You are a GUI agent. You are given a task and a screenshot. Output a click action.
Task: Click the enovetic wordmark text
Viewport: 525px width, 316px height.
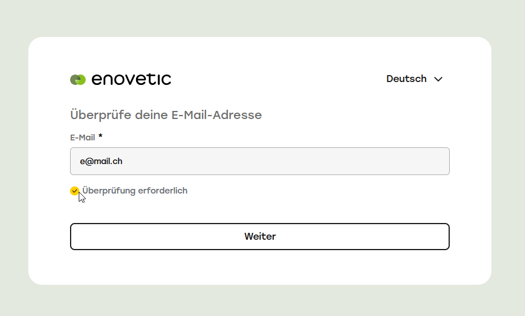click(131, 79)
